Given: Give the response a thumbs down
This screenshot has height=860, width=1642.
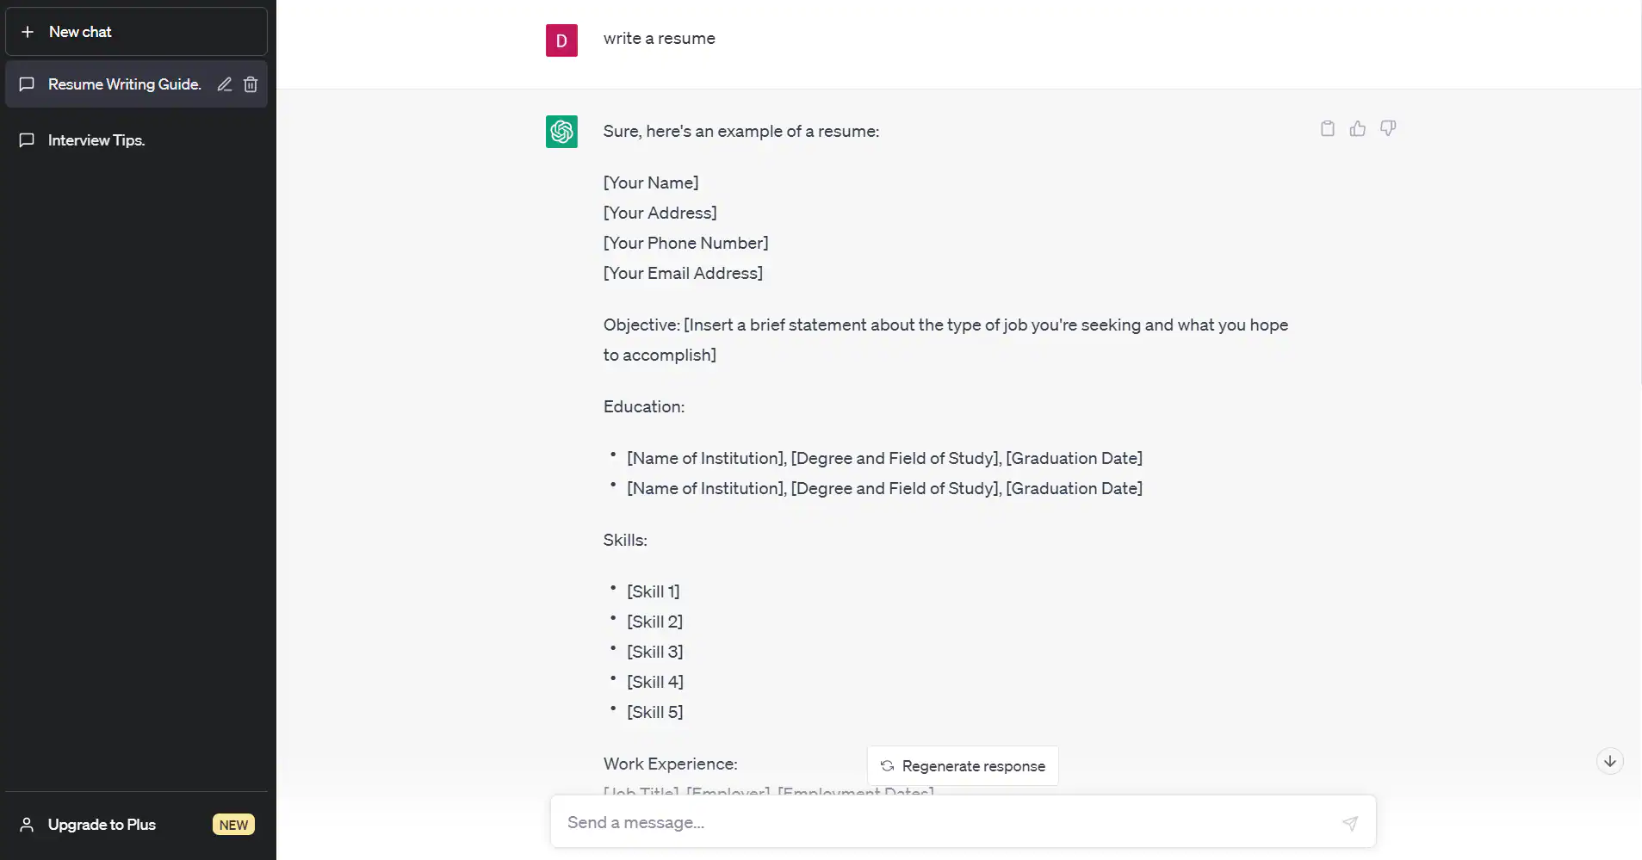Looking at the screenshot, I should click(x=1388, y=129).
